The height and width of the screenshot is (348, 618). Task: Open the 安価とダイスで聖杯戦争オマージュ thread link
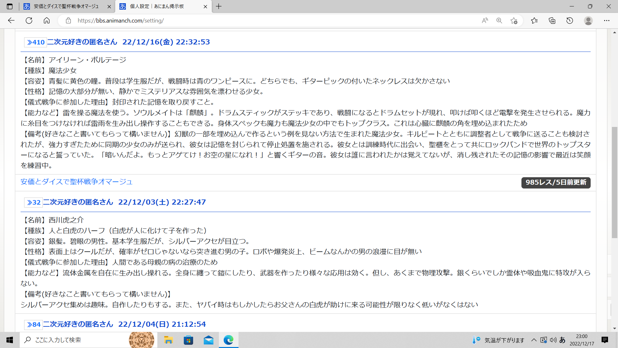76,182
